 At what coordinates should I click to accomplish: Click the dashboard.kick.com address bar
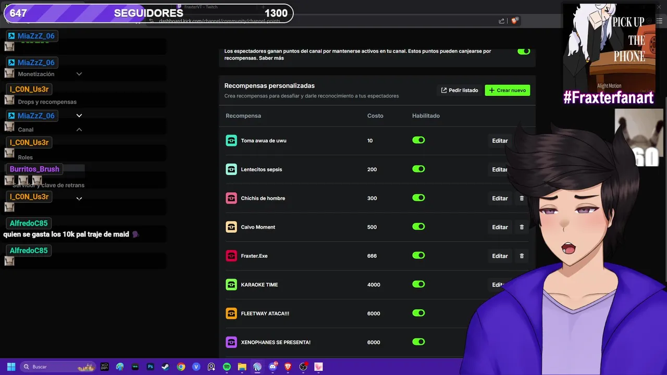tap(219, 21)
